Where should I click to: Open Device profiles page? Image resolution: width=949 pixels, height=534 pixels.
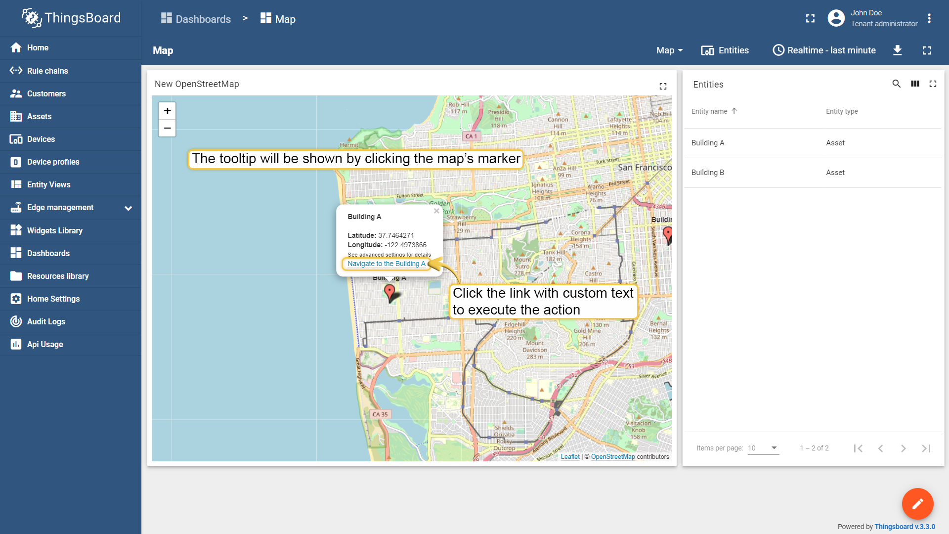coord(71,162)
